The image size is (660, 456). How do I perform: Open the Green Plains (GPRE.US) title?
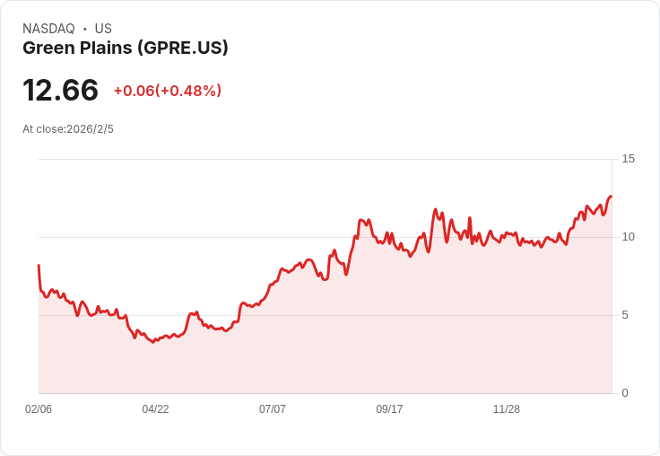click(x=126, y=48)
